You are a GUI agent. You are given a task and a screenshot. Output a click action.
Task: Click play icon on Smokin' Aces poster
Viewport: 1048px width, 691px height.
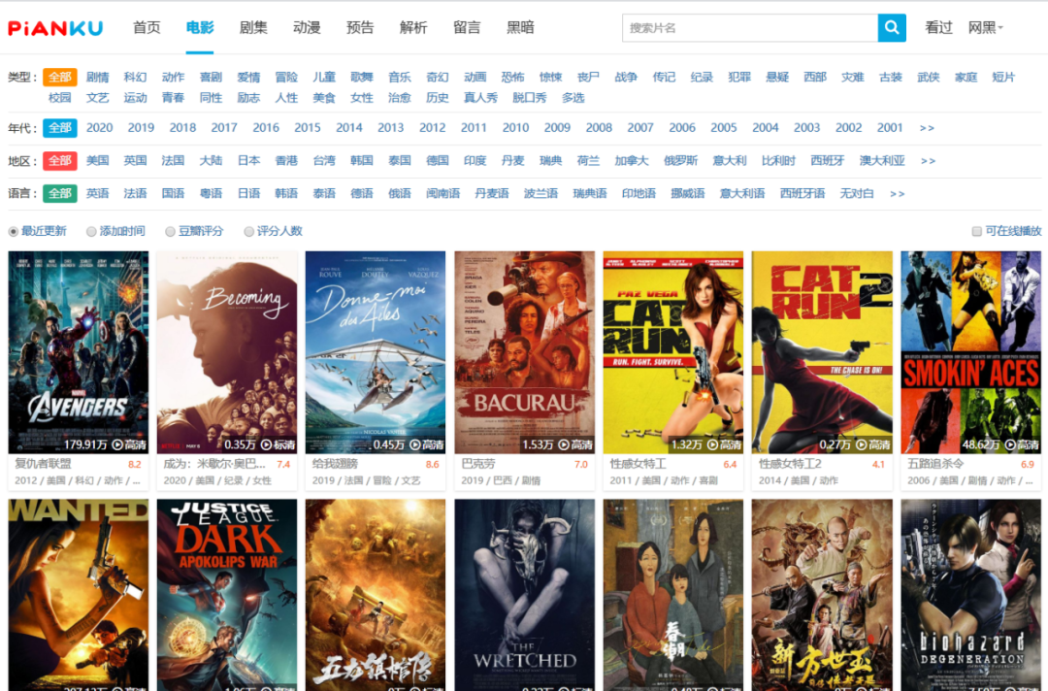pos(1010,444)
